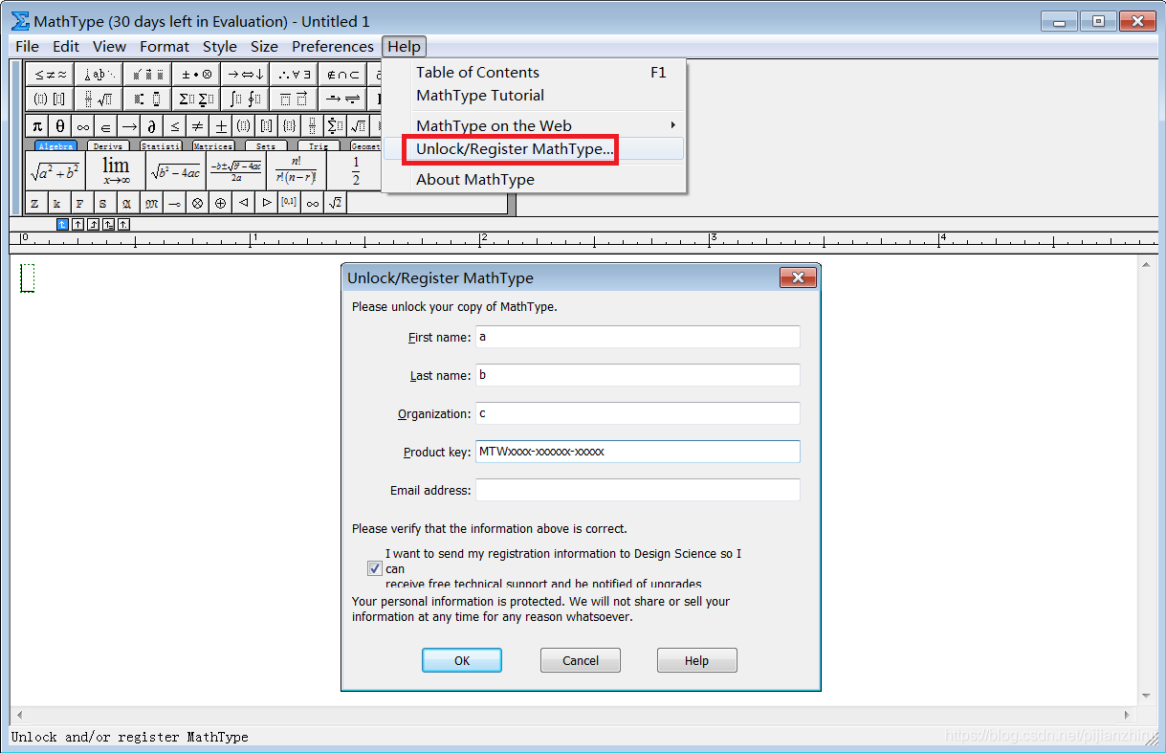Choose Unlock/Register MathType from Help menu
The height and width of the screenshot is (753, 1166).
pyautogui.click(x=534, y=149)
